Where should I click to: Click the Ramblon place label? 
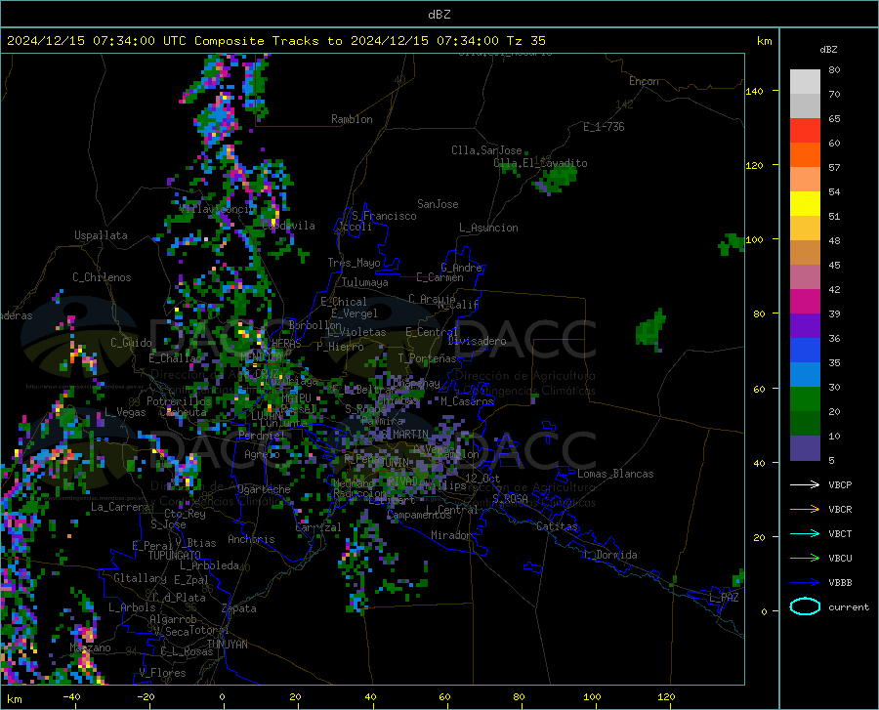coord(352,119)
